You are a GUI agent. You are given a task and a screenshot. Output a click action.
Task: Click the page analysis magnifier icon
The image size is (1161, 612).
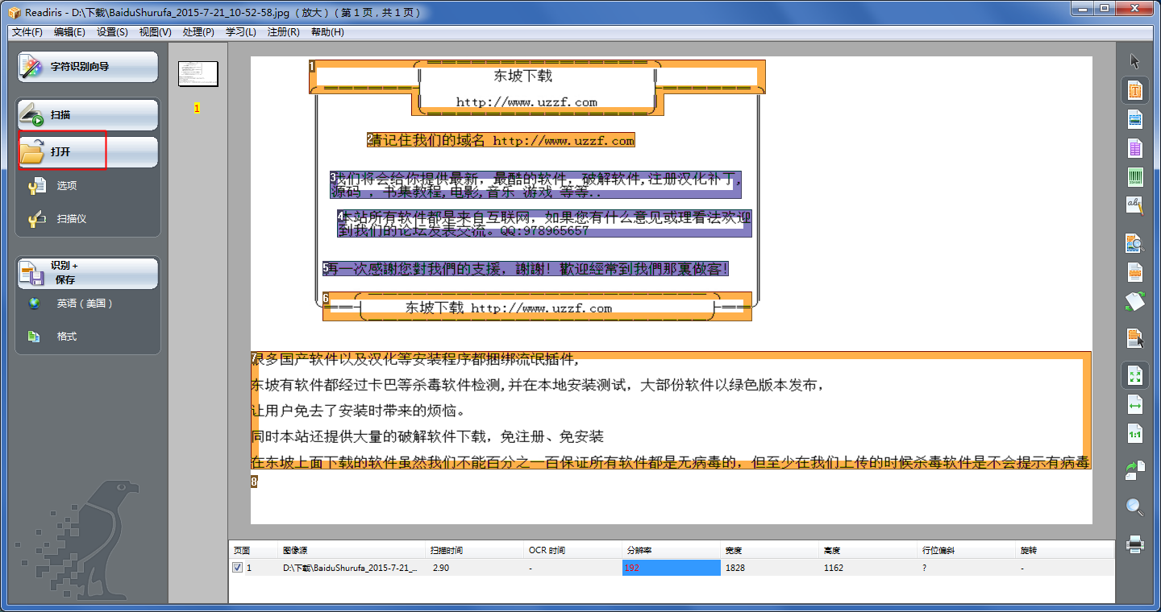[1135, 242]
